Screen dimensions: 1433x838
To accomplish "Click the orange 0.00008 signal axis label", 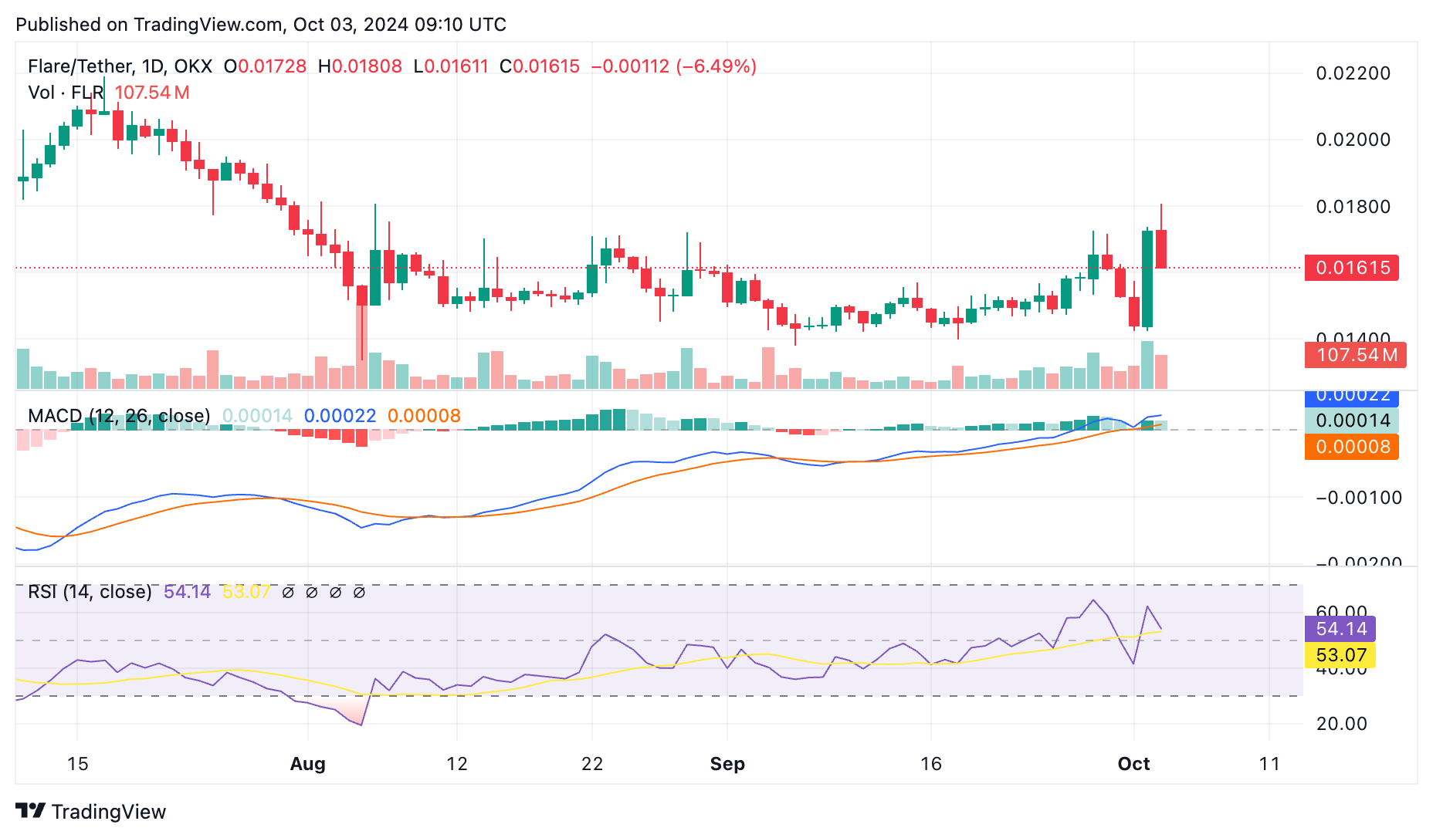I will [x=1352, y=447].
